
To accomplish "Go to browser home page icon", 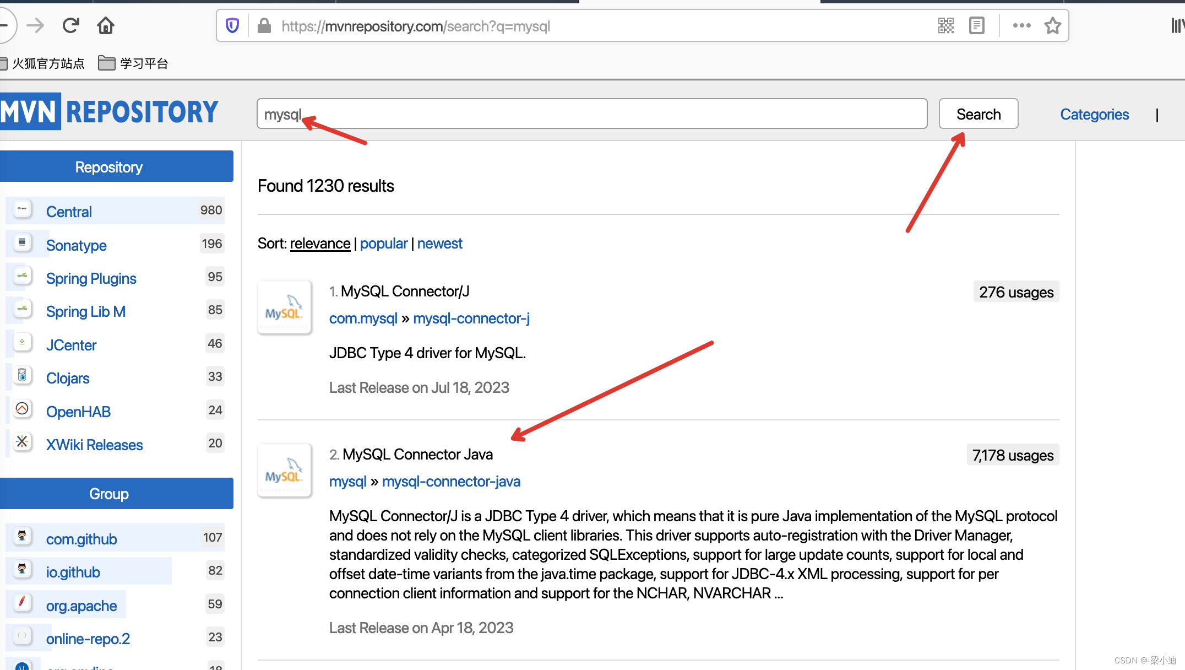I will (x=106, y=25).
